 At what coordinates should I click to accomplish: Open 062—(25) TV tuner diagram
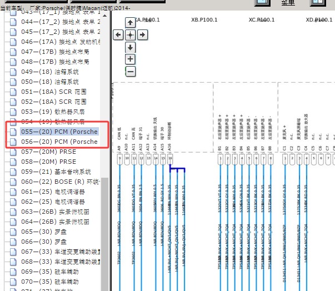[53, 202]
